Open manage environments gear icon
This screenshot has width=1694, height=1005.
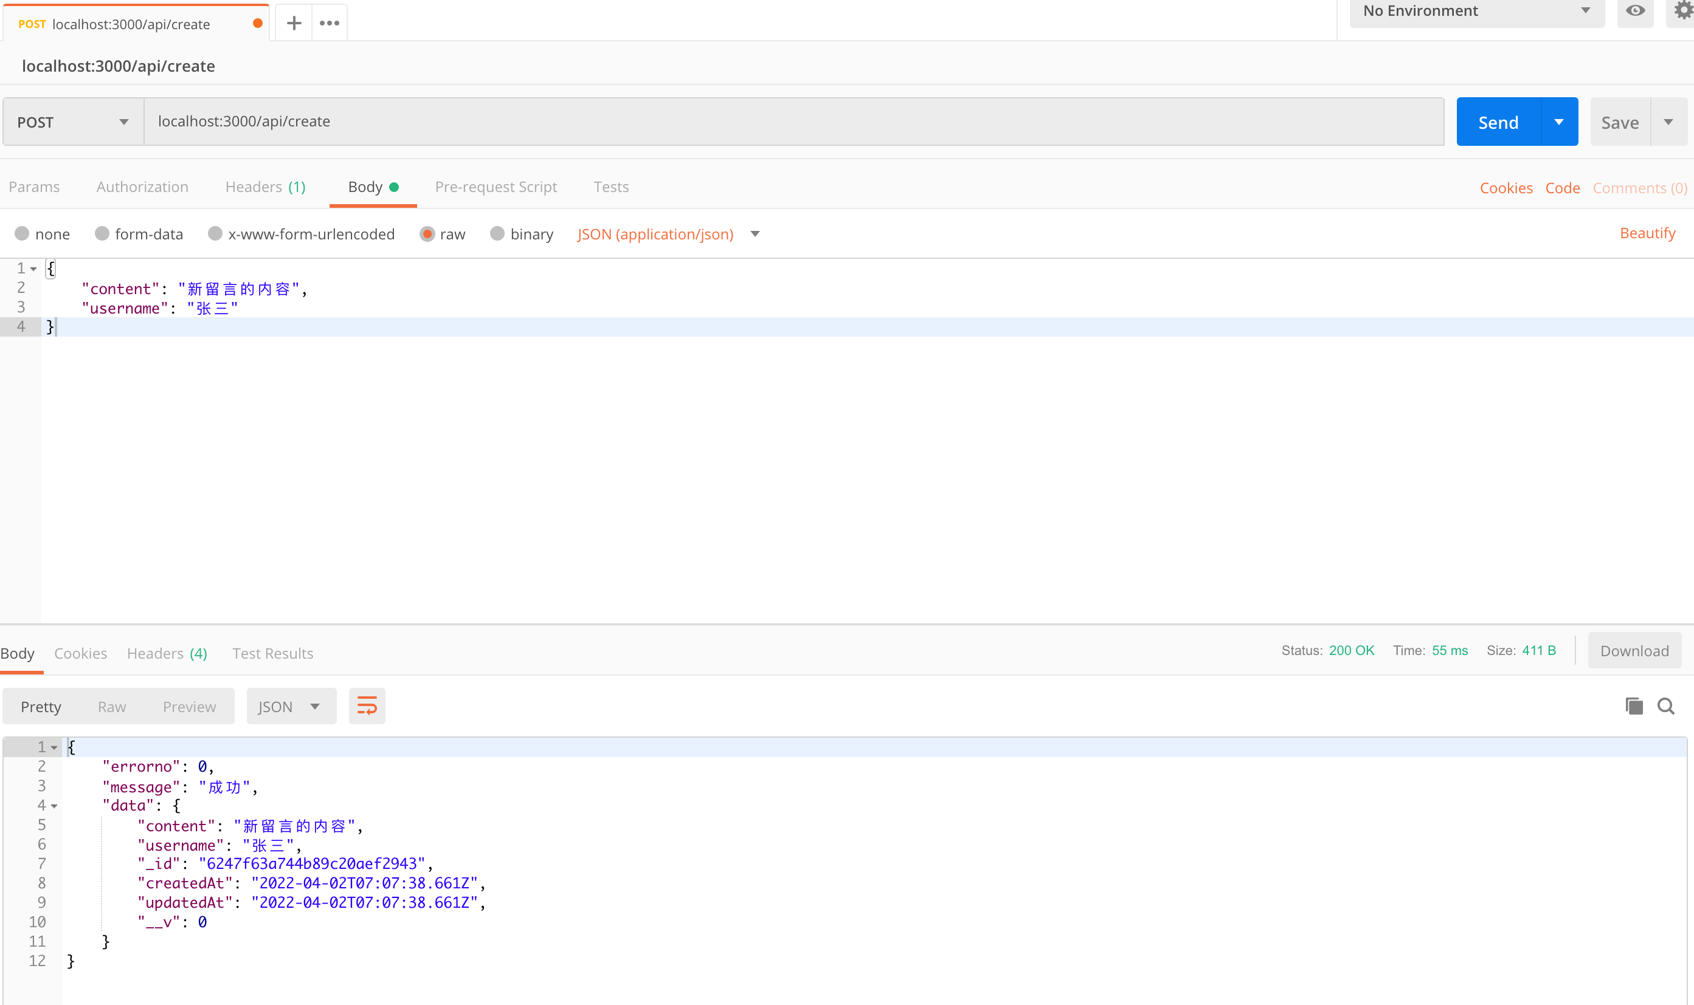coord(1682,11)
